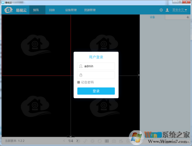Image resolution: width=192 pixels, height=146 pixels.
Task: Open the four-grid layout selector
Action: [107, 141]
